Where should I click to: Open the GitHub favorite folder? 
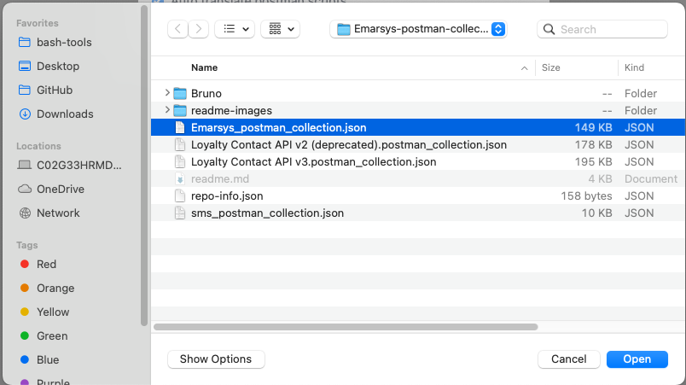pos(55,90)
